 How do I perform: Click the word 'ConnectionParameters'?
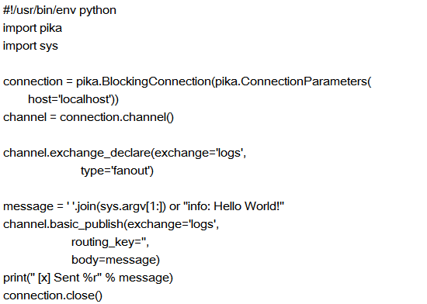pos(304,81)
